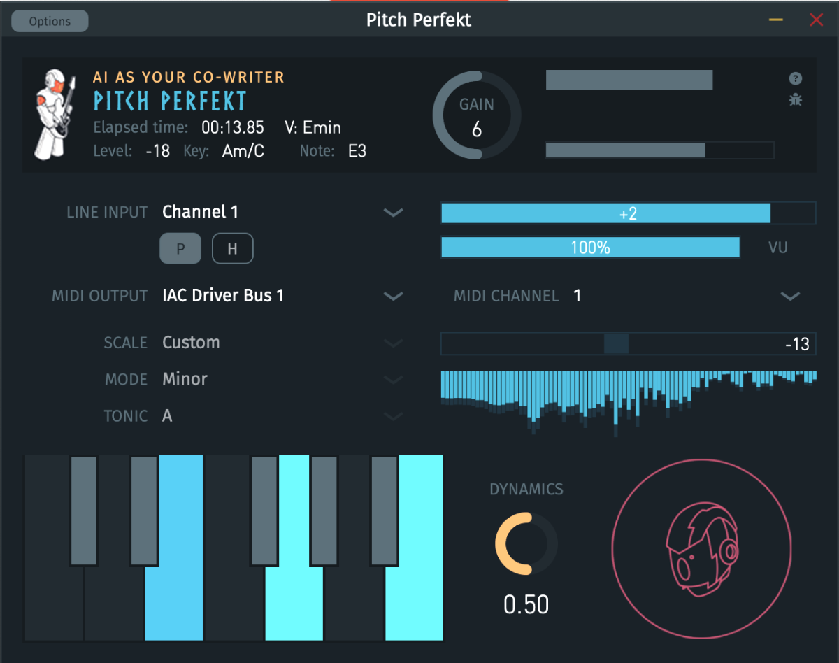The image size is (839, 663).
Task: Click the Level value -18
Action: (158, 150)
